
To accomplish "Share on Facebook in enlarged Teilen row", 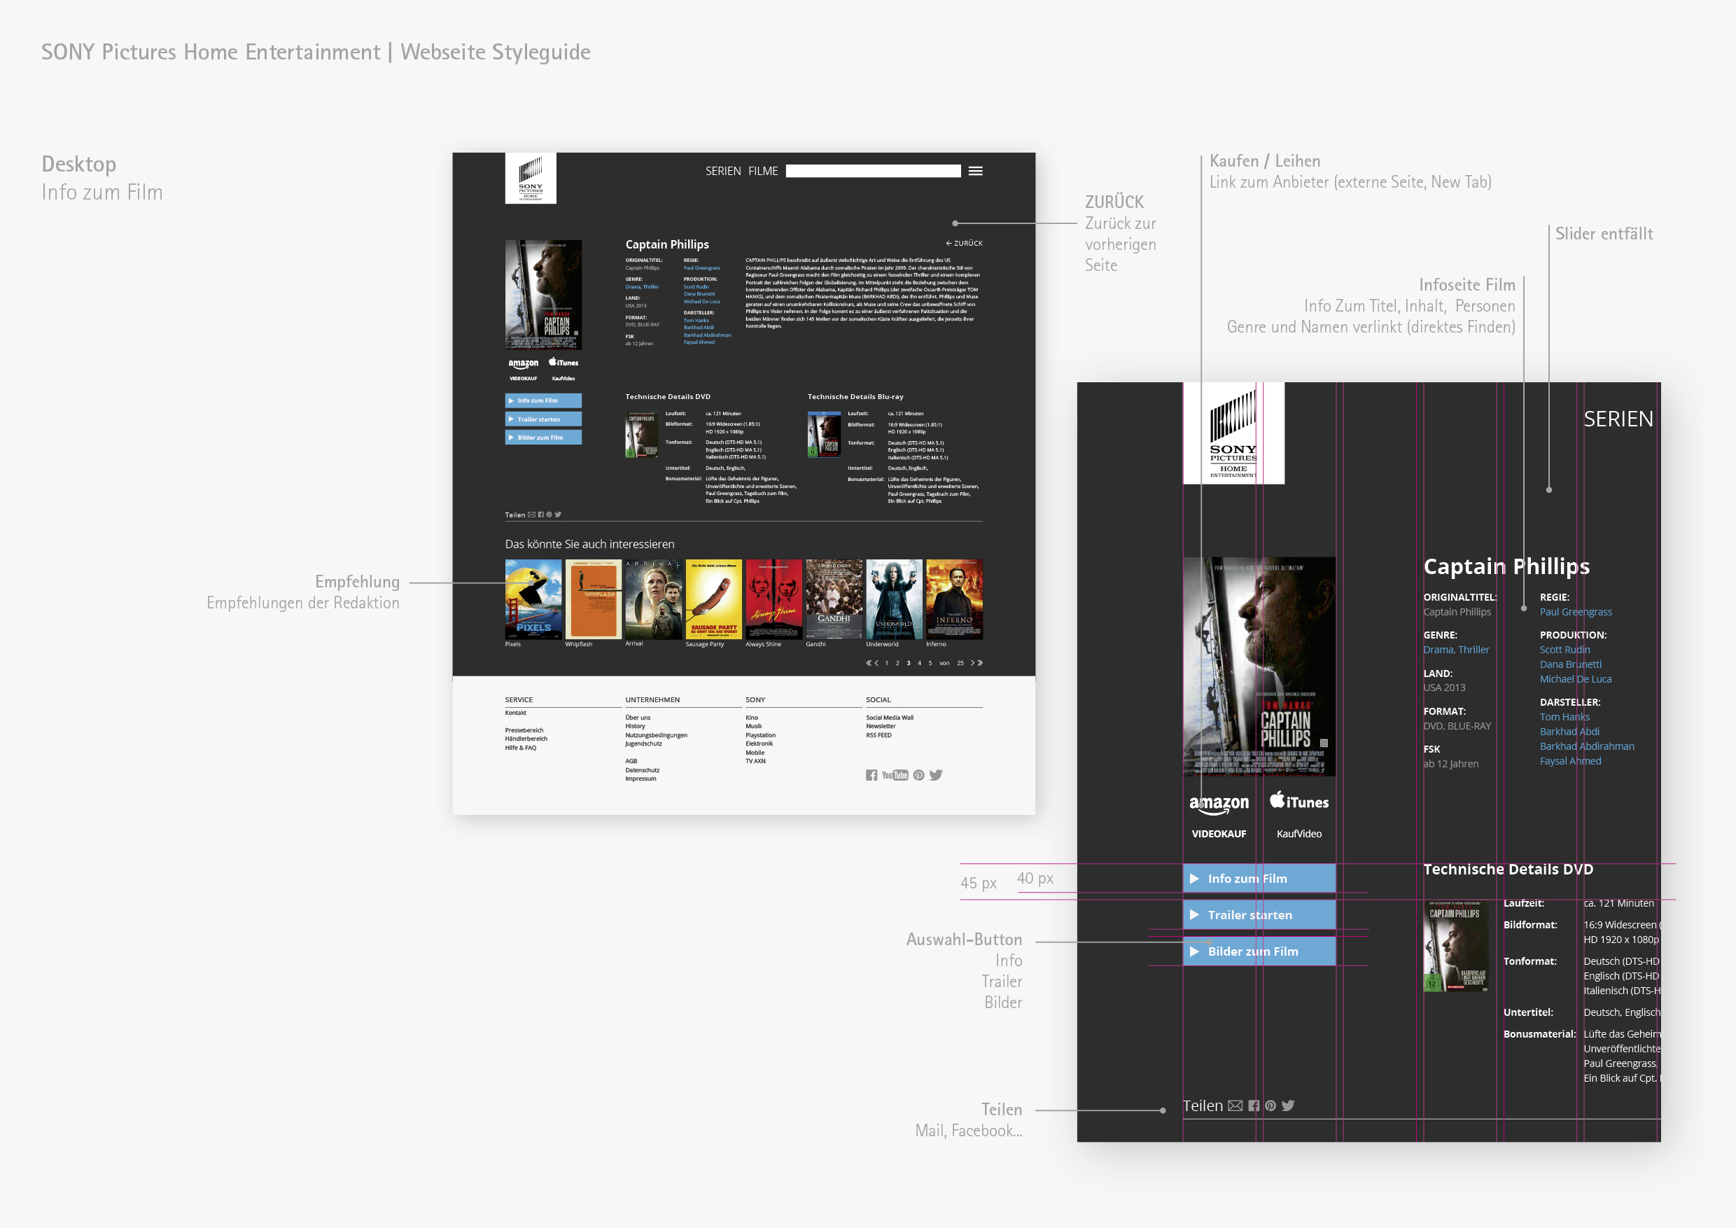I will pyautogui.click(x=1254, y=1105).
